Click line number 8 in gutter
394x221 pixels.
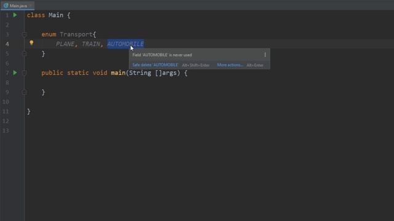click(7, 82)
